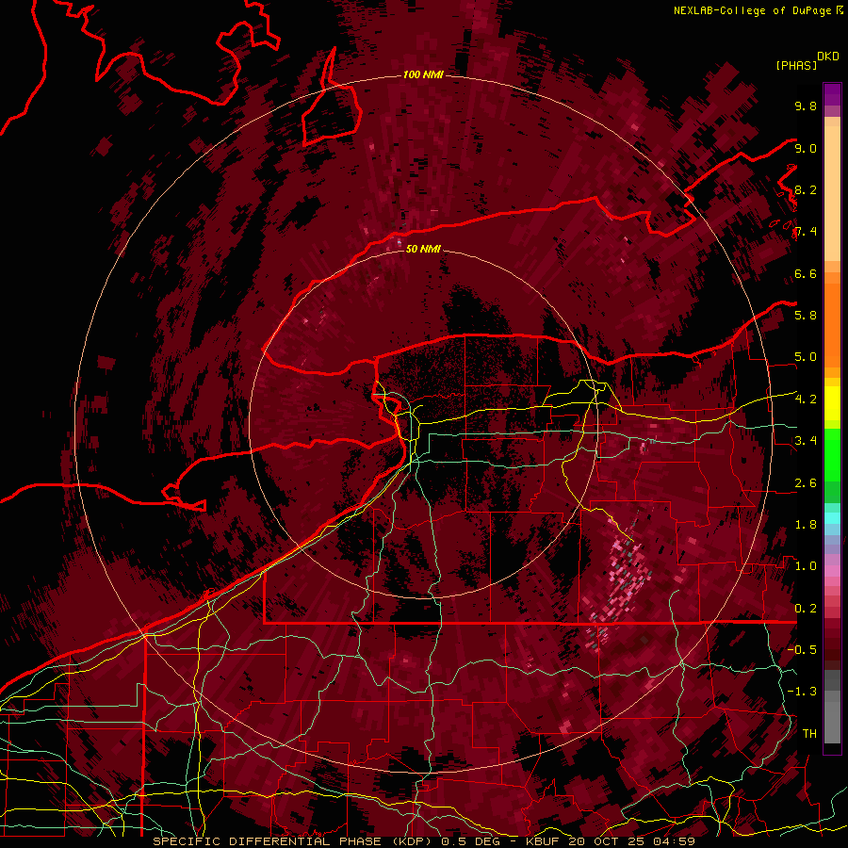Image resolution: width=848 pixels, height=848 pixels.
Task: Click the 5.0 legend value
Action: click(806, 357)
